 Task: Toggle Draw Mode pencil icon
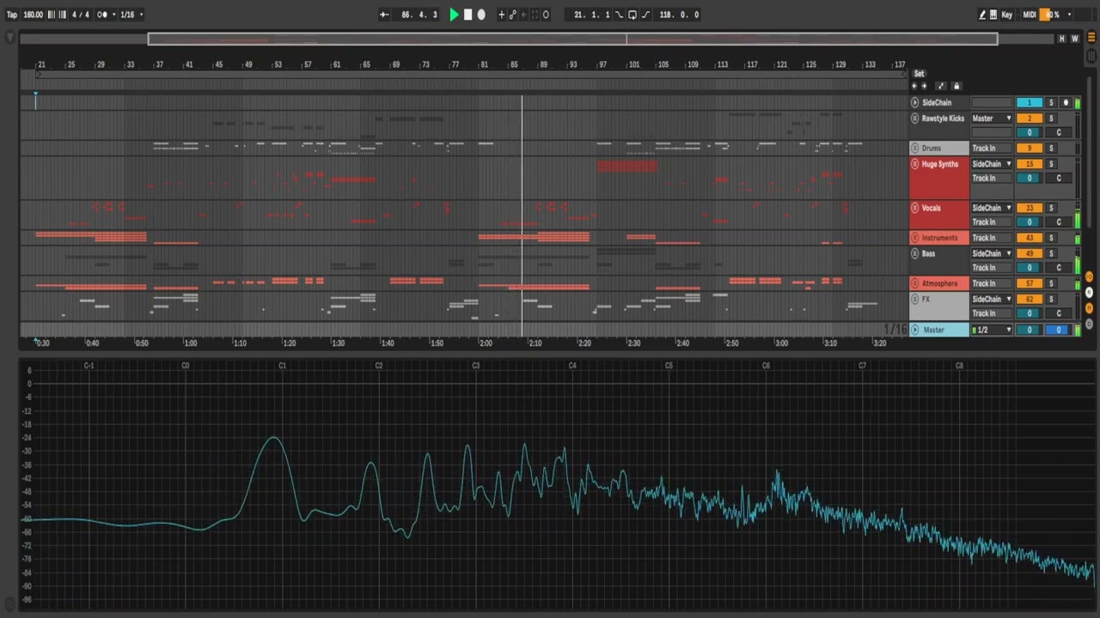point(982,15)
